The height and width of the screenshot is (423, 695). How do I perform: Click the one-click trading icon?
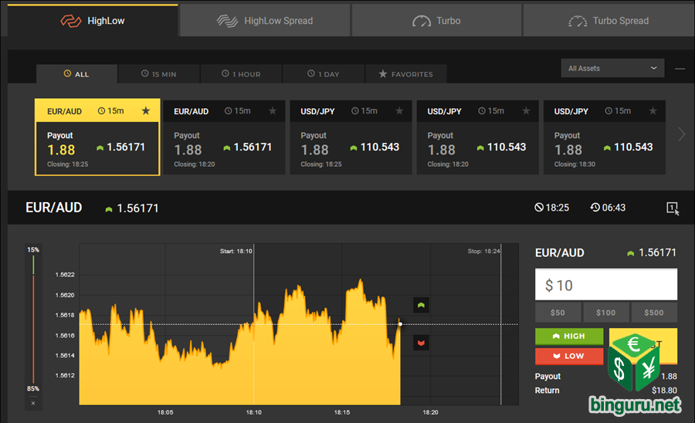pos(673,208)
